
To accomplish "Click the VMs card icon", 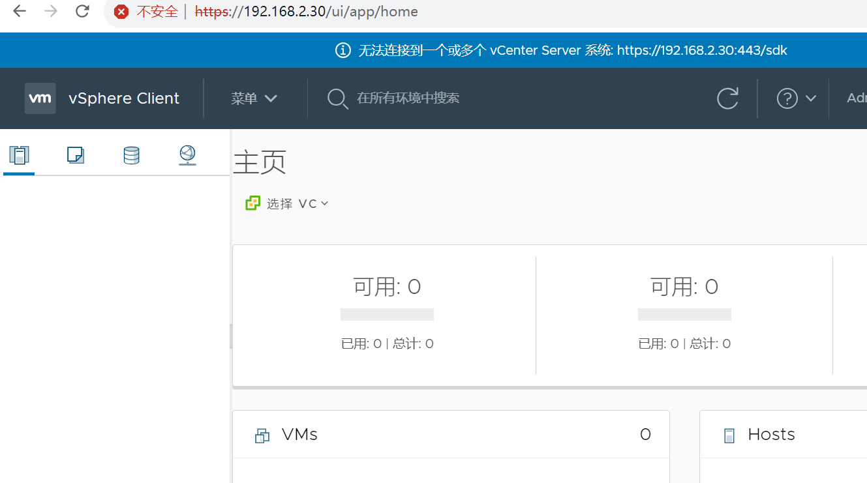I will [262, 435].
